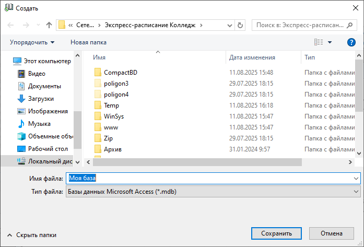Select Музыка in the sidebar
Image resolution: width=364 pixels, height=247 pixels.
click(39, 124)
